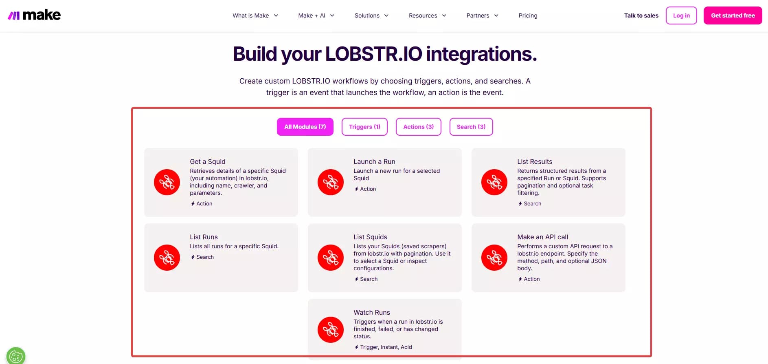Click the Watch Runs lobstr icon
The height and width of the screenshot is (364, 768).
[331, 330]
